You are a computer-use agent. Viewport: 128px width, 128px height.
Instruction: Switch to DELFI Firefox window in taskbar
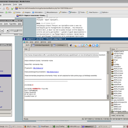point(31,126)
